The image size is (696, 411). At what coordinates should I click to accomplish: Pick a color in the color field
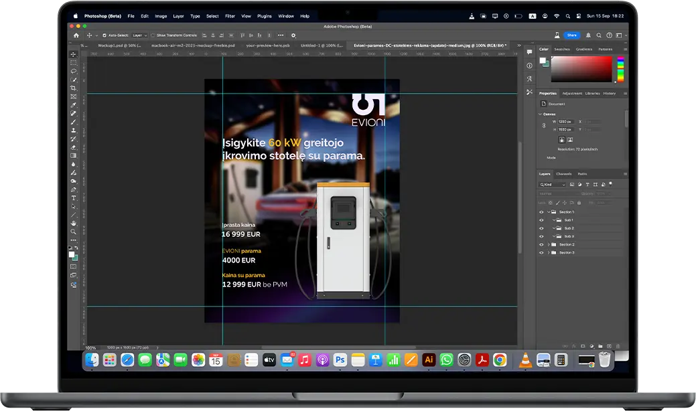(581, 69)
